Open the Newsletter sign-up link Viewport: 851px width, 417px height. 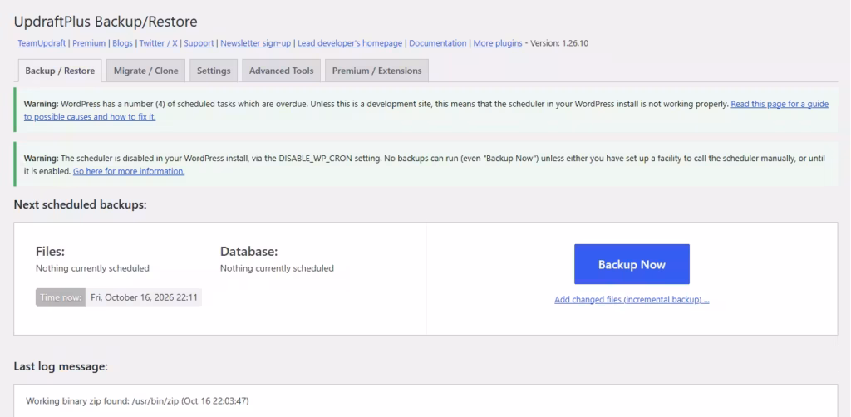point(256,43)
